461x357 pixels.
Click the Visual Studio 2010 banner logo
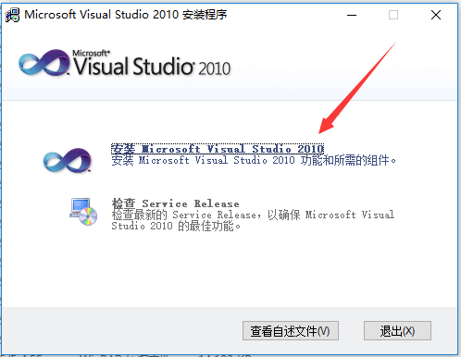point(124,63)
